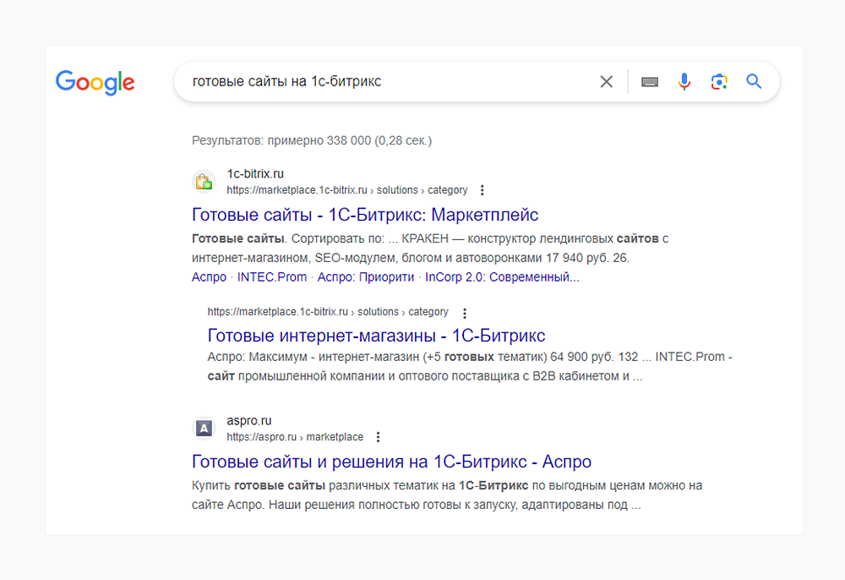Click the Google logo

pyautogui.click(x=95, y=82)
